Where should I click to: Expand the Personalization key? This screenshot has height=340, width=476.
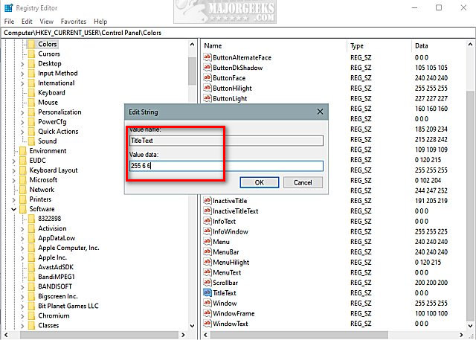point(22,112)
